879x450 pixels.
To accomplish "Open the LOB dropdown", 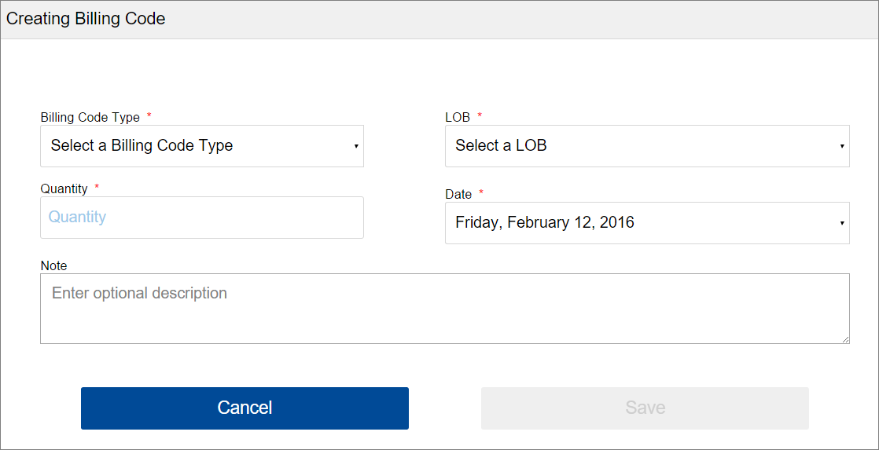I will coord(646,146).
